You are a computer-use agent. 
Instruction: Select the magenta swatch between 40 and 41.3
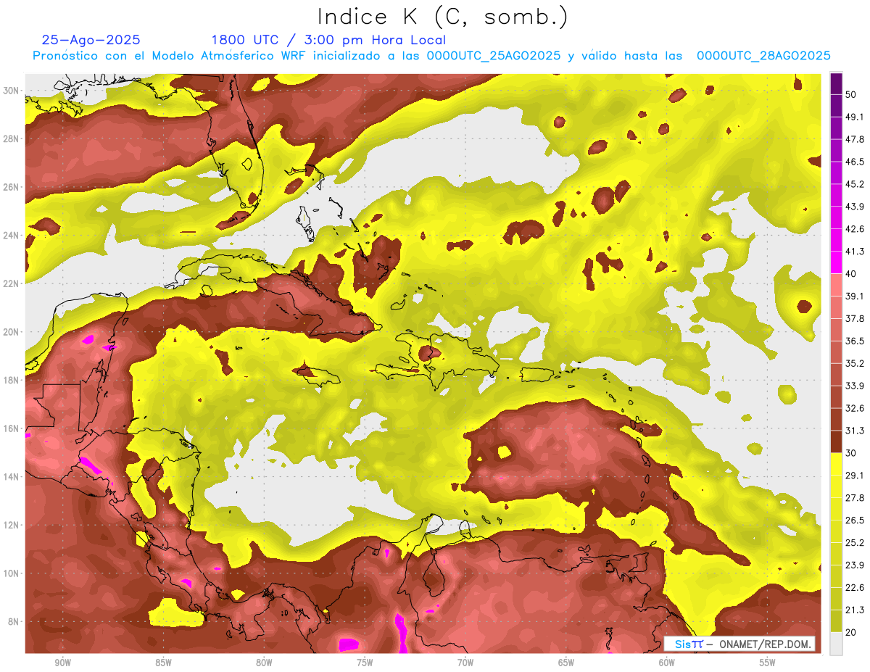pyautogui.click(x=836, y=262)
